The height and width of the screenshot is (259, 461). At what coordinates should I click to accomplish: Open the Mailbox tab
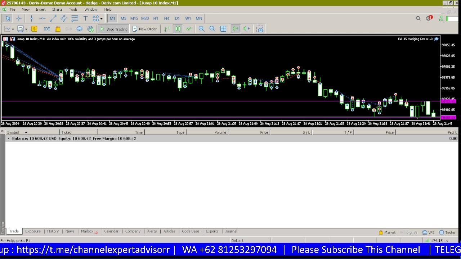point(89,231)
